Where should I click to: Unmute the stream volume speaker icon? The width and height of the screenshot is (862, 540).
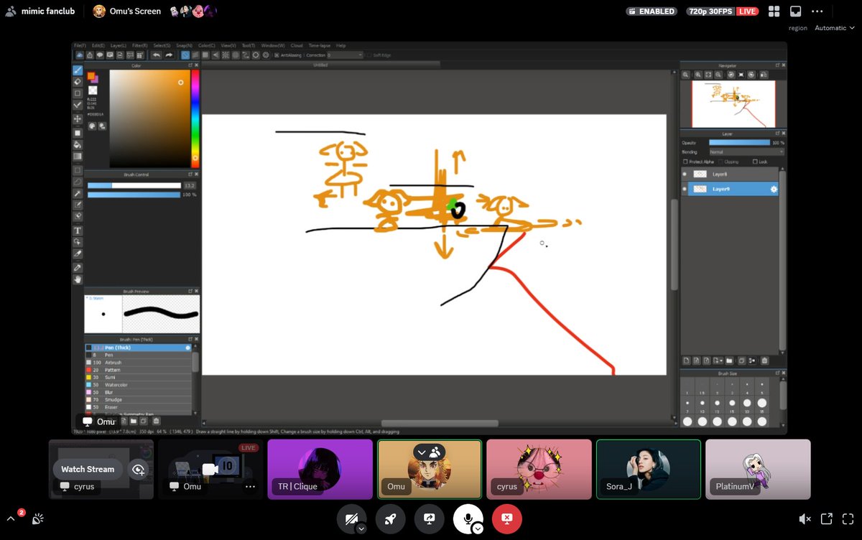coord(805,518)
